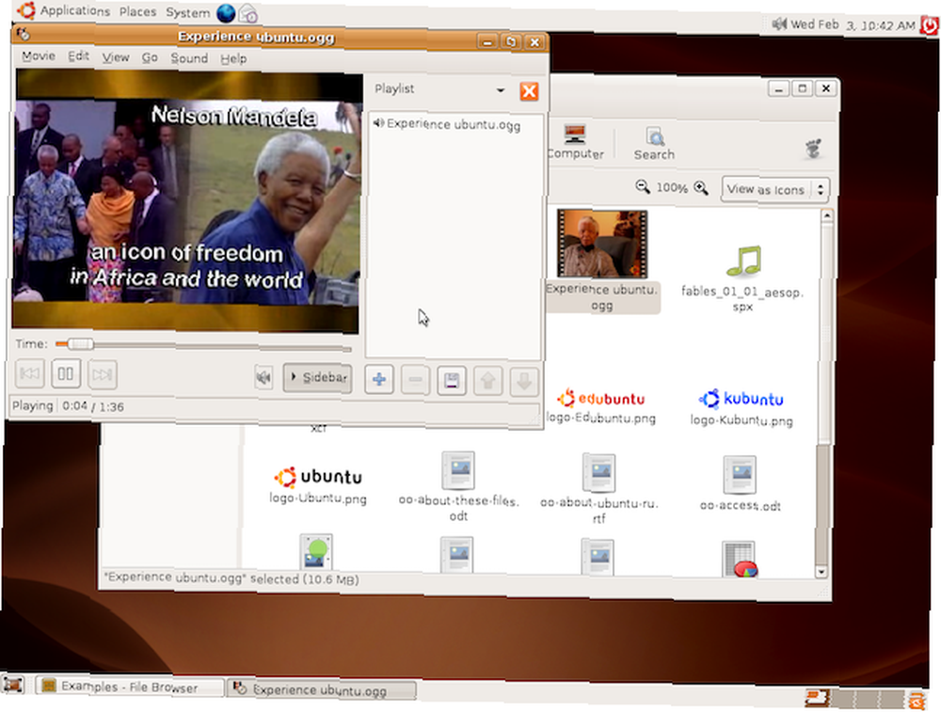Move playlist item down
The height and width of the screenshot is (712, 941).
pos(524,382)
